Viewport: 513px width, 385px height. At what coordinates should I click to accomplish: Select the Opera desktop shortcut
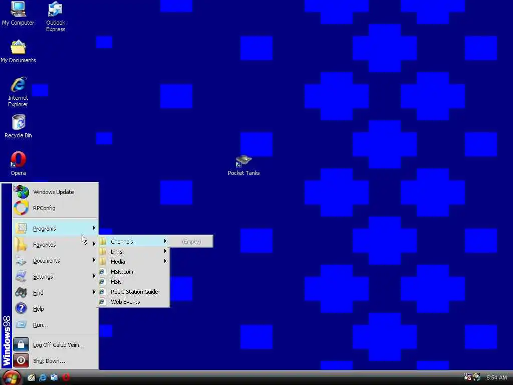[18, 164]
